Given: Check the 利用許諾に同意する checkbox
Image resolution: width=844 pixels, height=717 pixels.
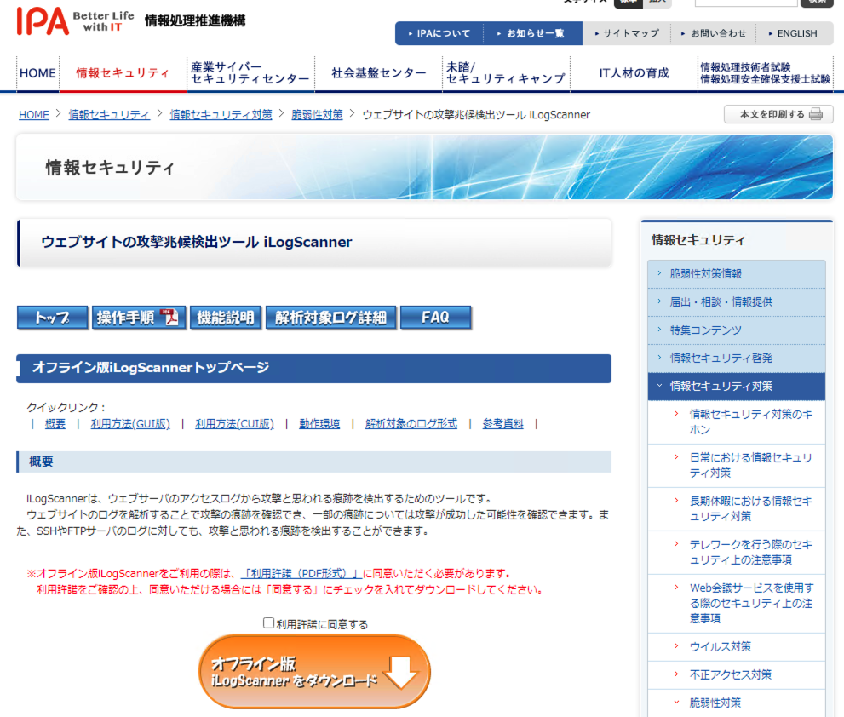Looking at the screenshot, I should point(267,622).
